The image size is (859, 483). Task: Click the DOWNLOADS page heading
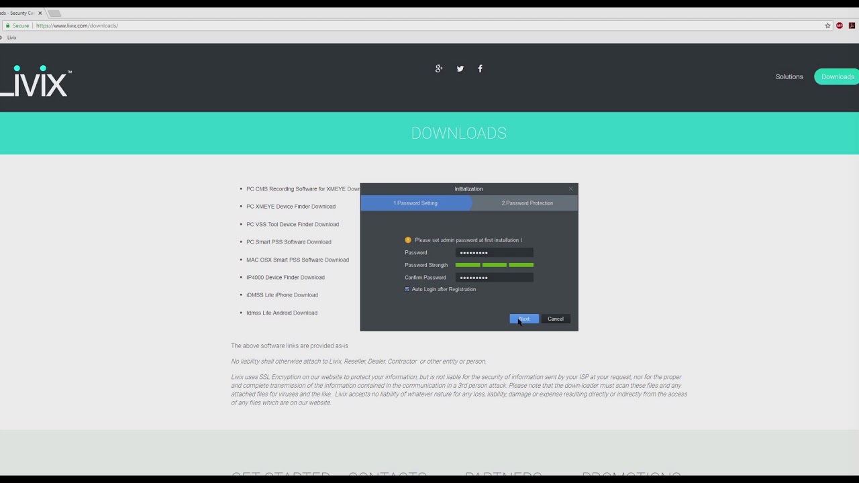coord(459,133)
